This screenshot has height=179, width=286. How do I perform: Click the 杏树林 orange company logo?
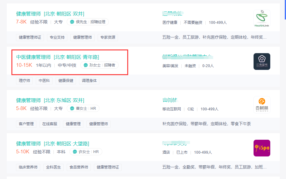262,105
